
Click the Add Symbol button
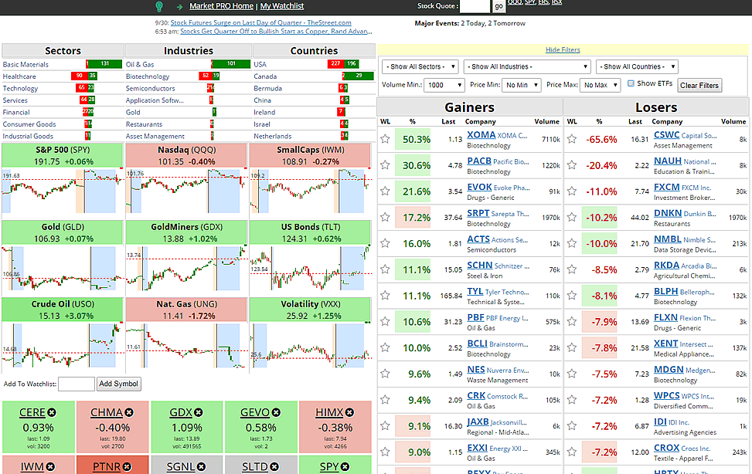point(118,384)
